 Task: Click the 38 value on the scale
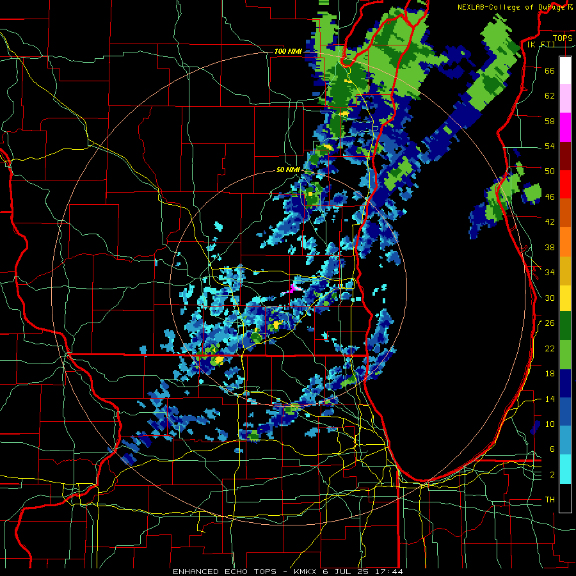[550, 247]
